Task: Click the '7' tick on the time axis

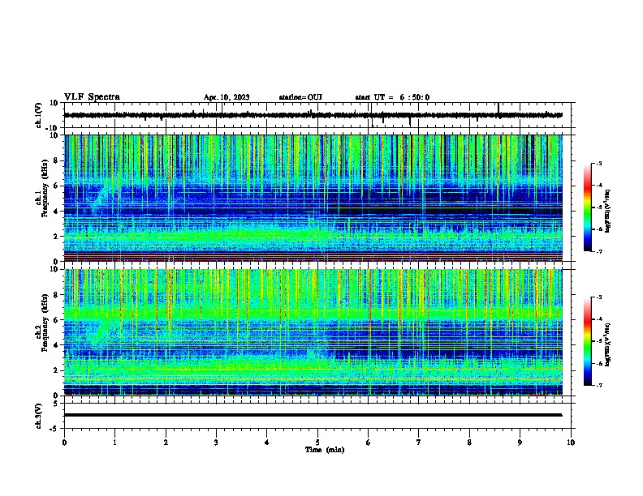Action: pos(419,443)
